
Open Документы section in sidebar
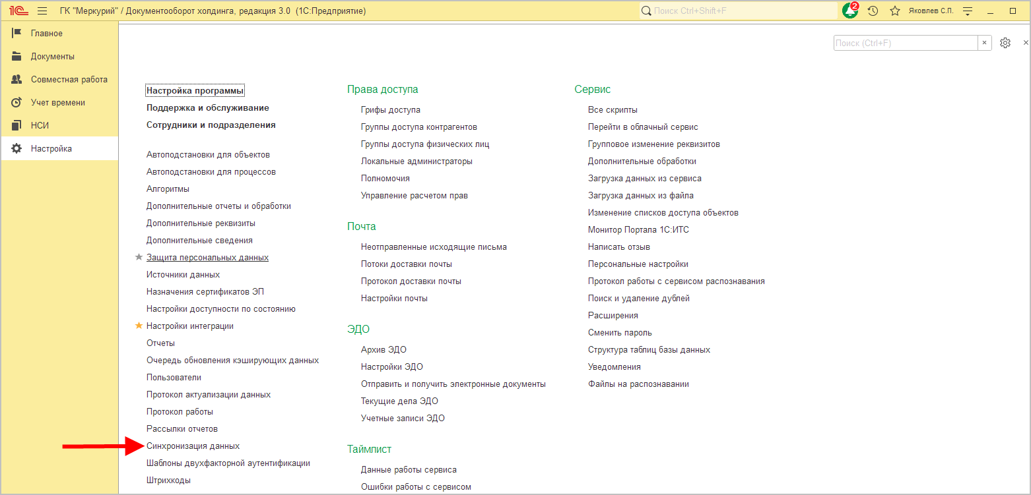click(53, 57)
